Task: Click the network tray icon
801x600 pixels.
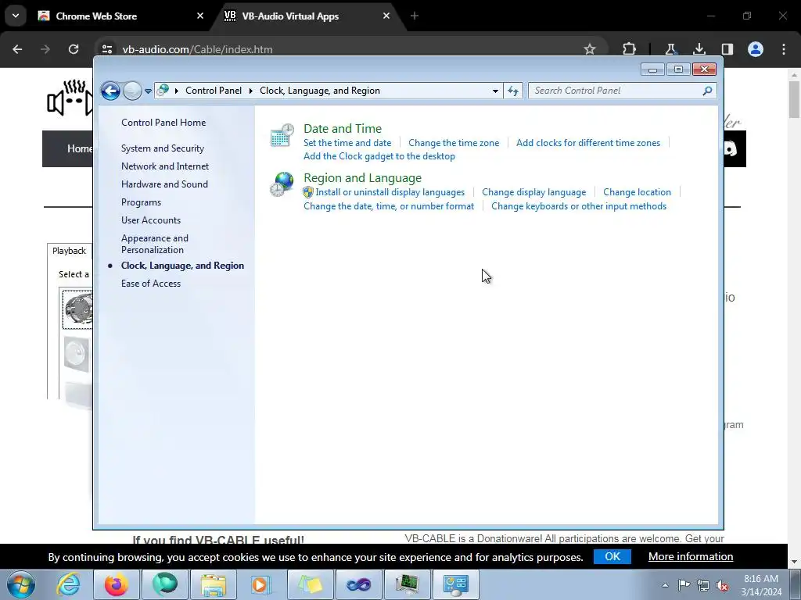Action: point(703,585)
